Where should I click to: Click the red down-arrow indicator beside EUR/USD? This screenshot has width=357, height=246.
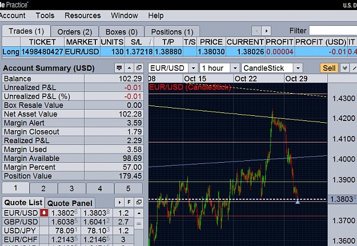coord(44,213)
